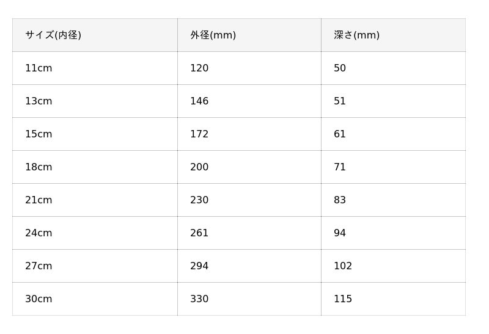Select the 30cm size cell

tap(39, 299)
